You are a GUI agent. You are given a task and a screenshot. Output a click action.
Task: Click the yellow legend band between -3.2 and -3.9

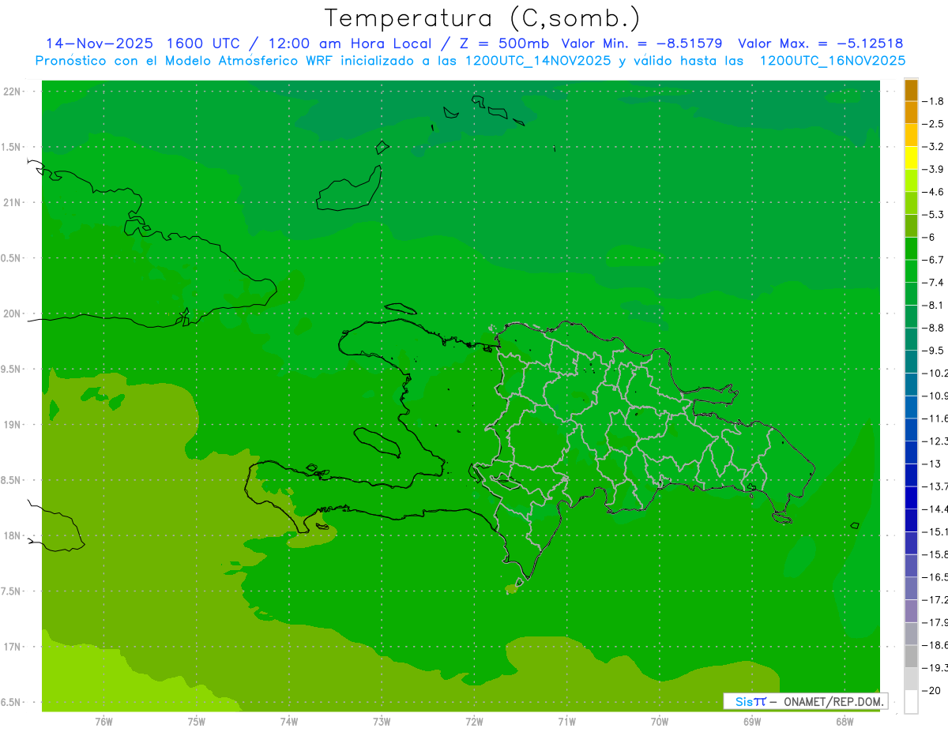[x=911, y=158]
